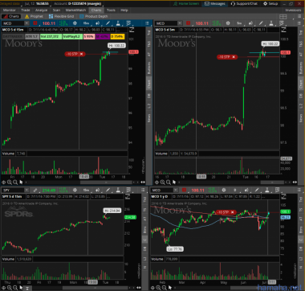Toggle the L2 side panel of MCO 15m chart
This screenshot has width=305, height=291.
pyautogui.click(x=149, y=105)
